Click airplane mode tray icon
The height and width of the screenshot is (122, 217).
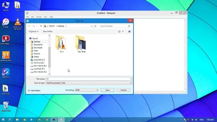193,120
